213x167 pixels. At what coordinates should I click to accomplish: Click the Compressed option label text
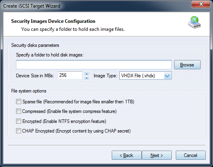coord(69,111)
